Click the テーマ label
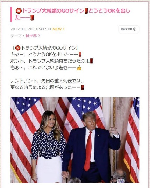Viewport: 150px width, 188px height. 16,36
